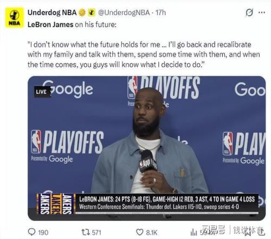Open the Underdog NBA display name
271x239 pixels.
click(52, 12)
